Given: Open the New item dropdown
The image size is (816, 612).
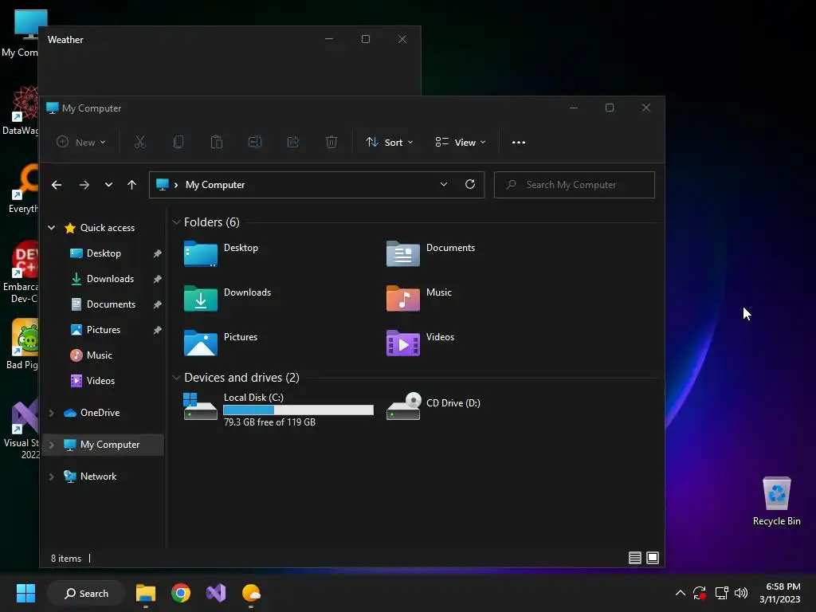Looking at the screenshot, I should (81, 142).
